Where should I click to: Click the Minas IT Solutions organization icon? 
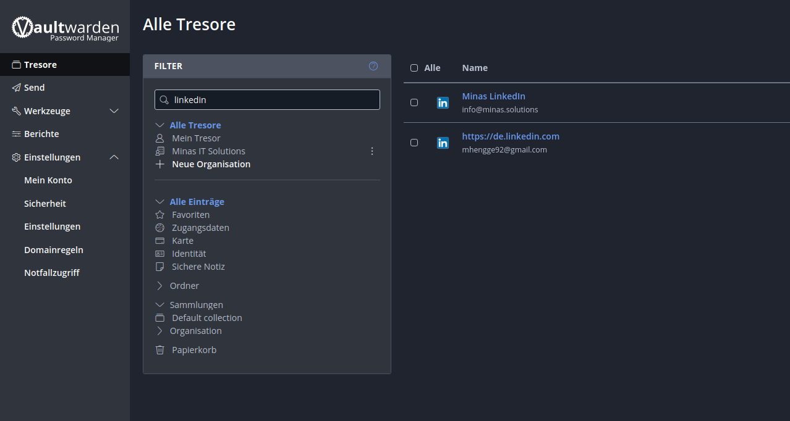[x=160, y=151]
